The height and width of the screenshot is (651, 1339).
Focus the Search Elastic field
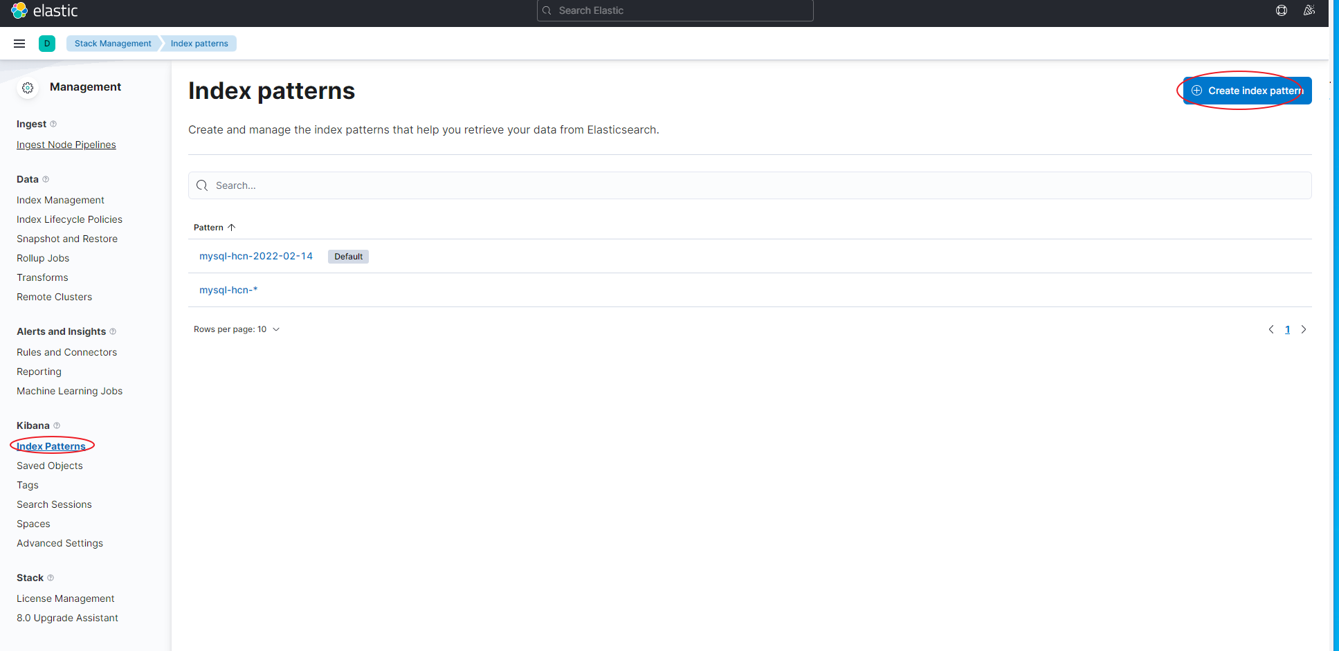point(675,10)
